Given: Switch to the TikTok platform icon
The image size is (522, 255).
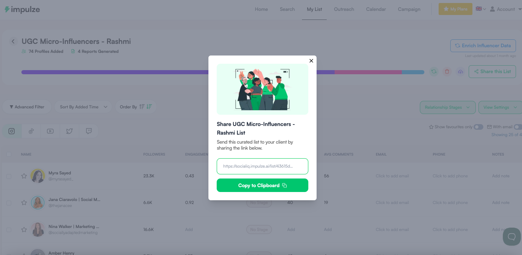Looking at the screenshot, I should (31, 131).
